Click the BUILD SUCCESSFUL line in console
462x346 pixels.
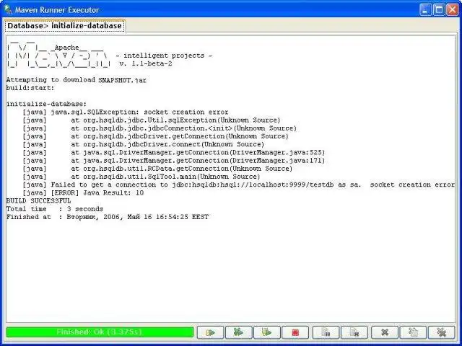point(38,201)
